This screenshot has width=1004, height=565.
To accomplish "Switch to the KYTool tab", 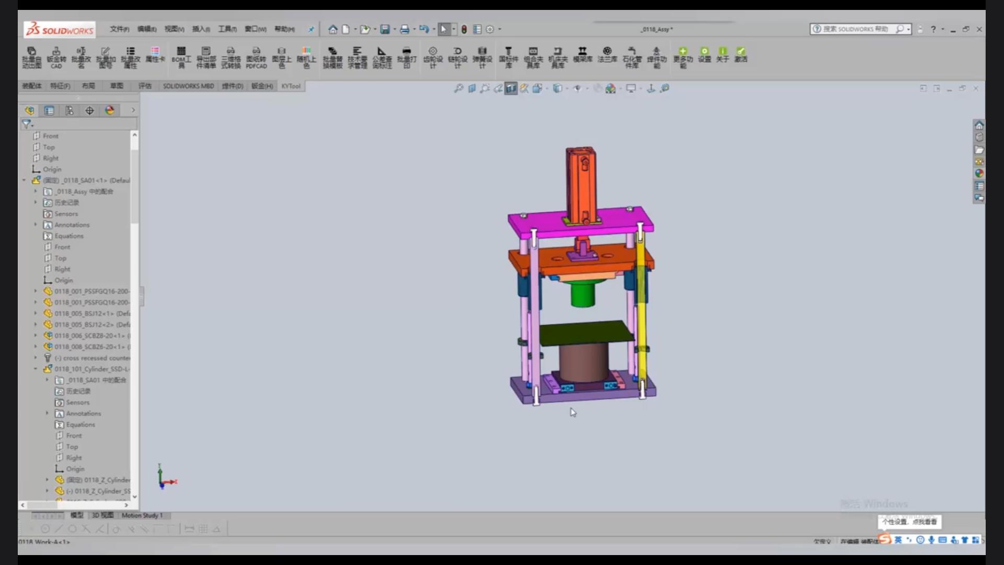I will click(291, 86).
